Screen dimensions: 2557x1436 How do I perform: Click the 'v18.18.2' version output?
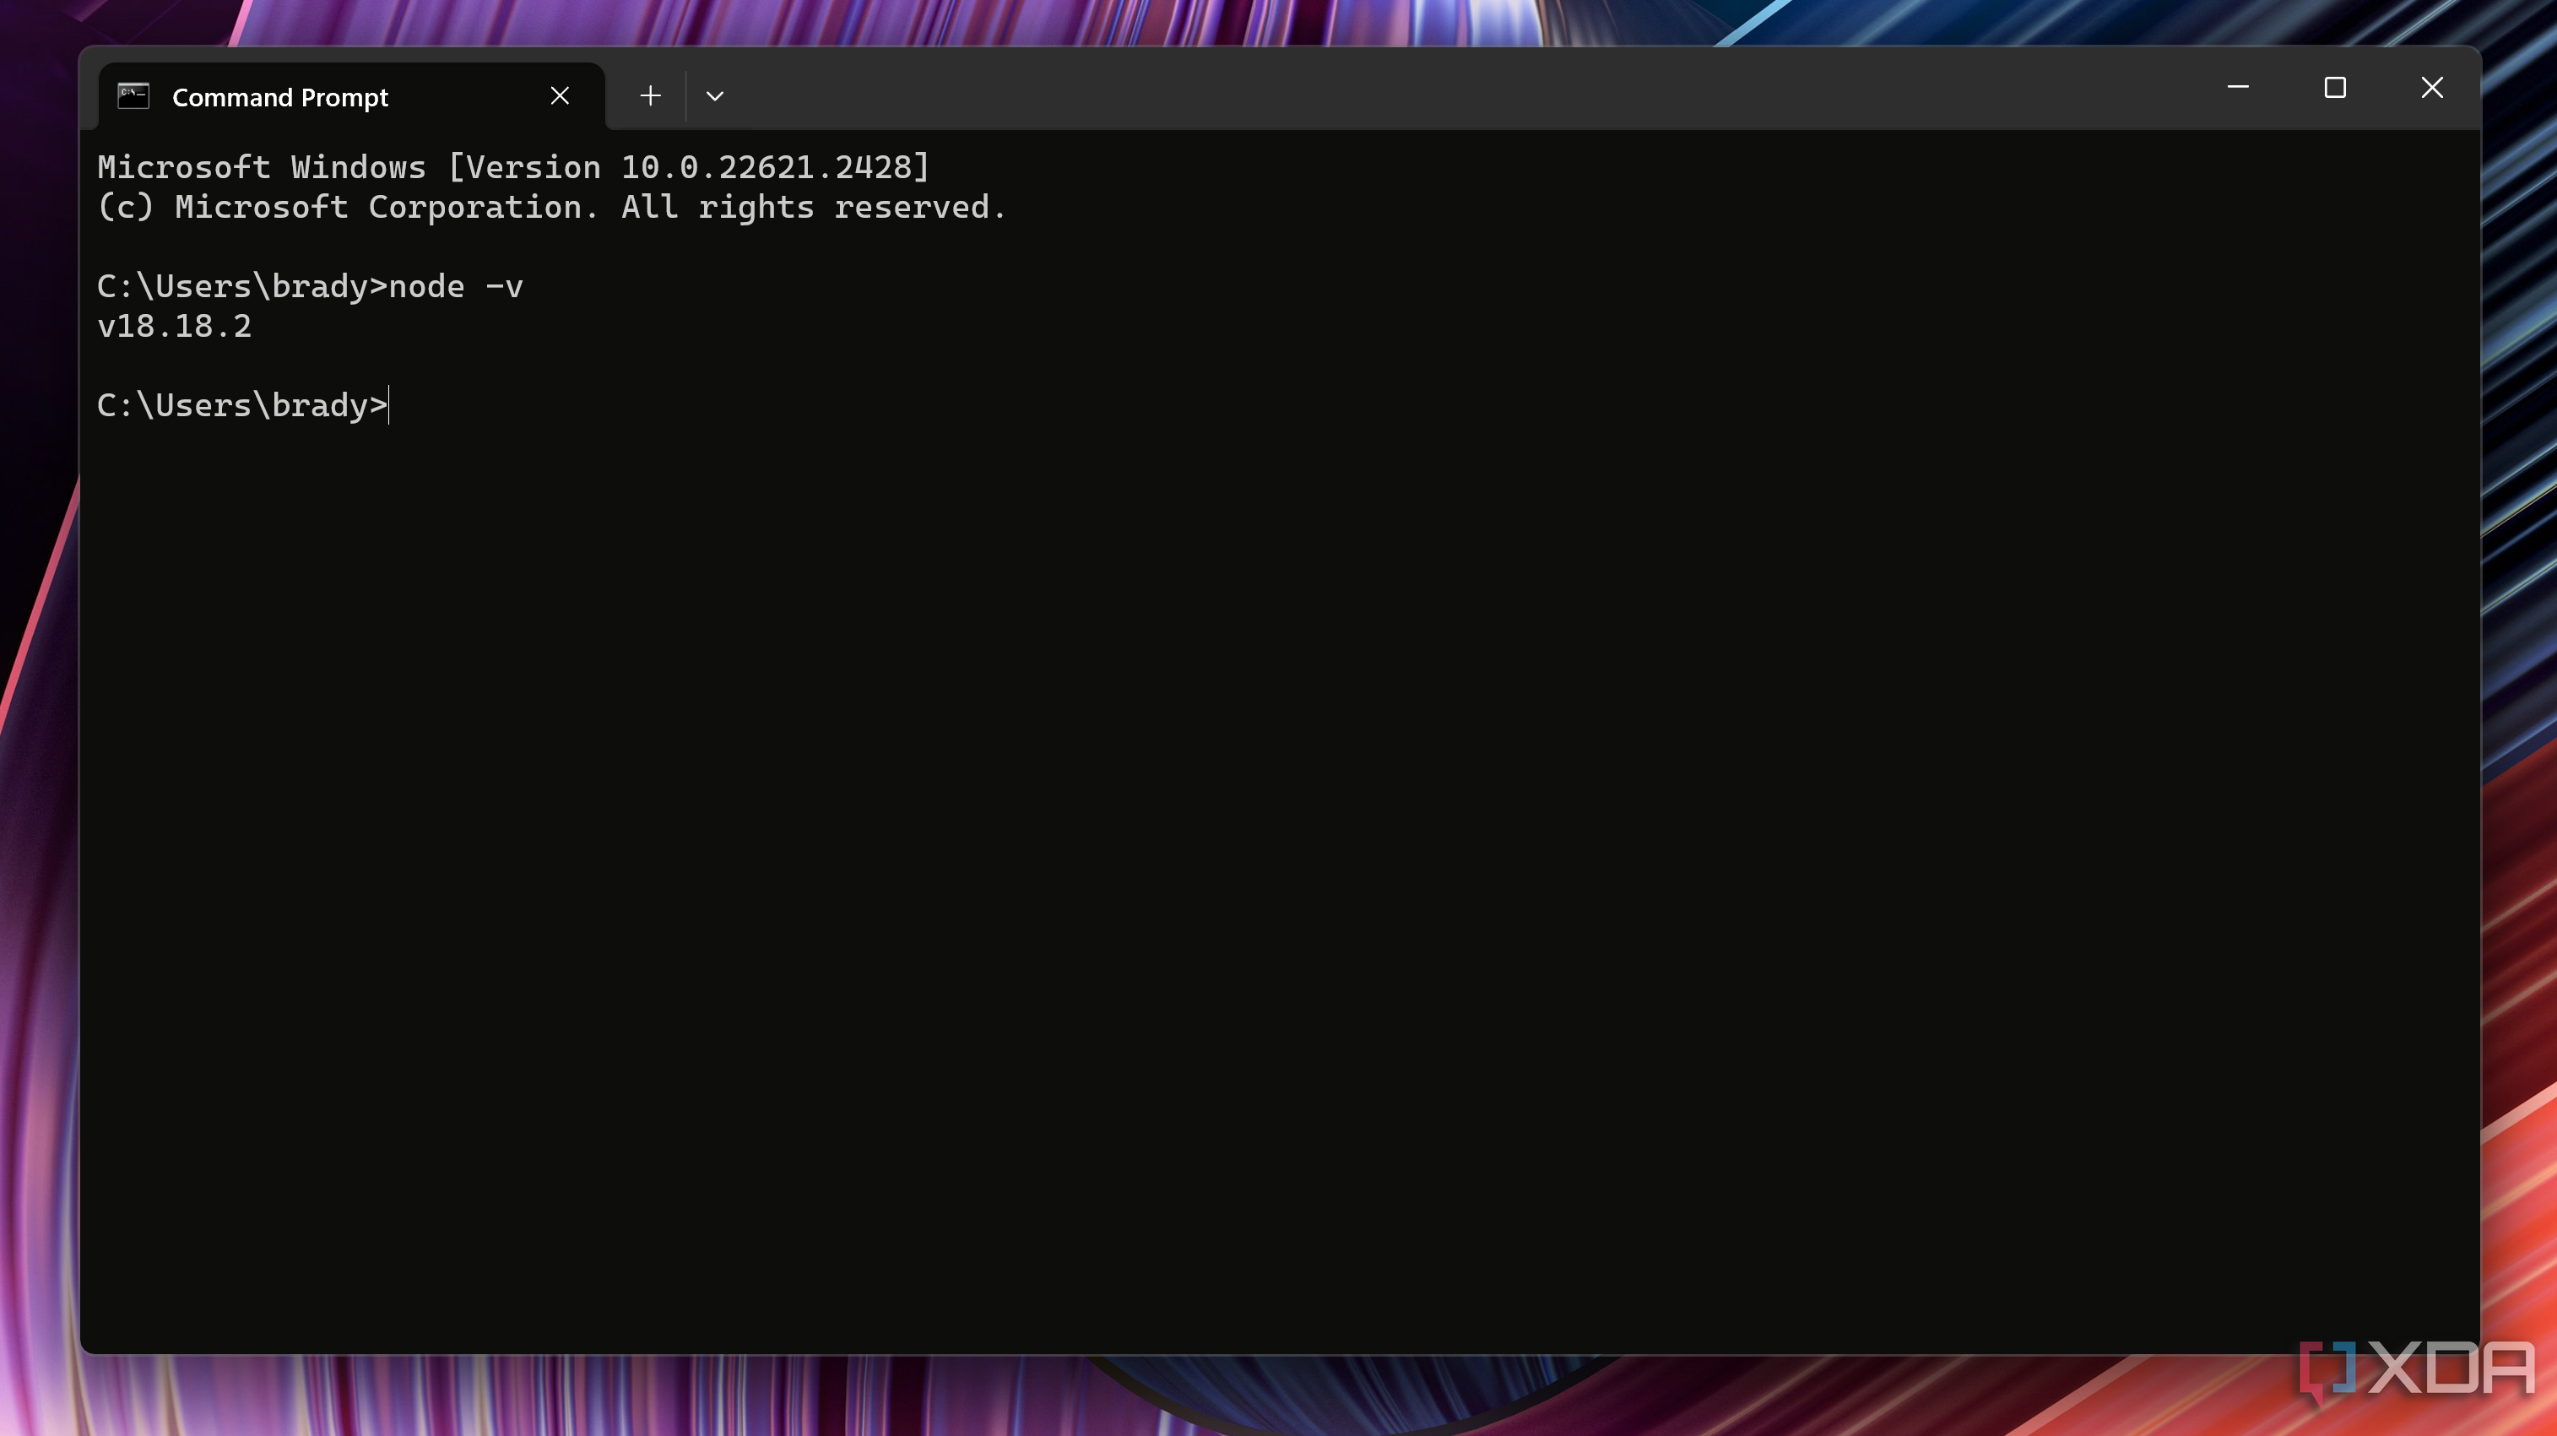[175, 327]
